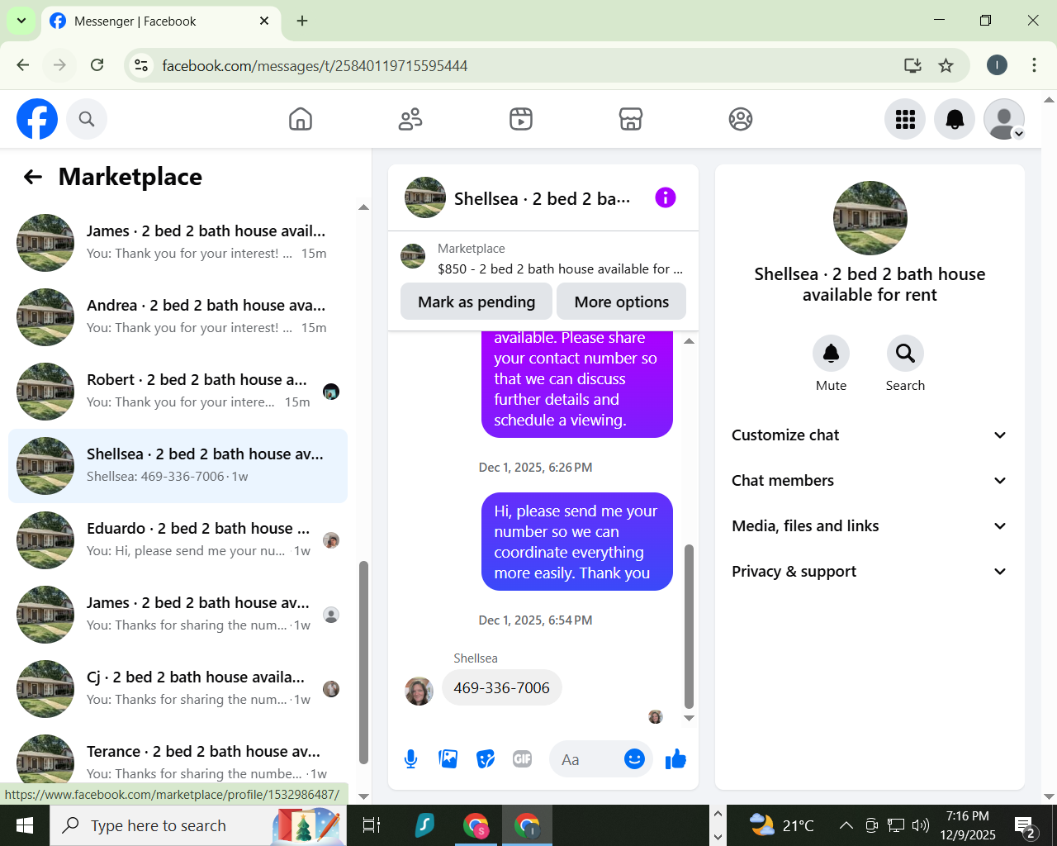Click the browser reload button
Screen dimensions: 1057x846
point(97,65)
